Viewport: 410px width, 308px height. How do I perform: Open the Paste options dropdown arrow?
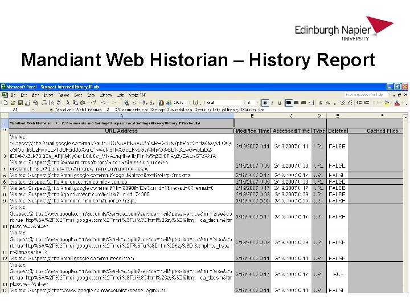tap(88, 103)
